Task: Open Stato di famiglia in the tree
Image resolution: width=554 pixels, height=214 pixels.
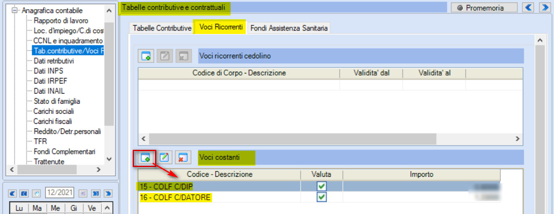Action: 57,101
